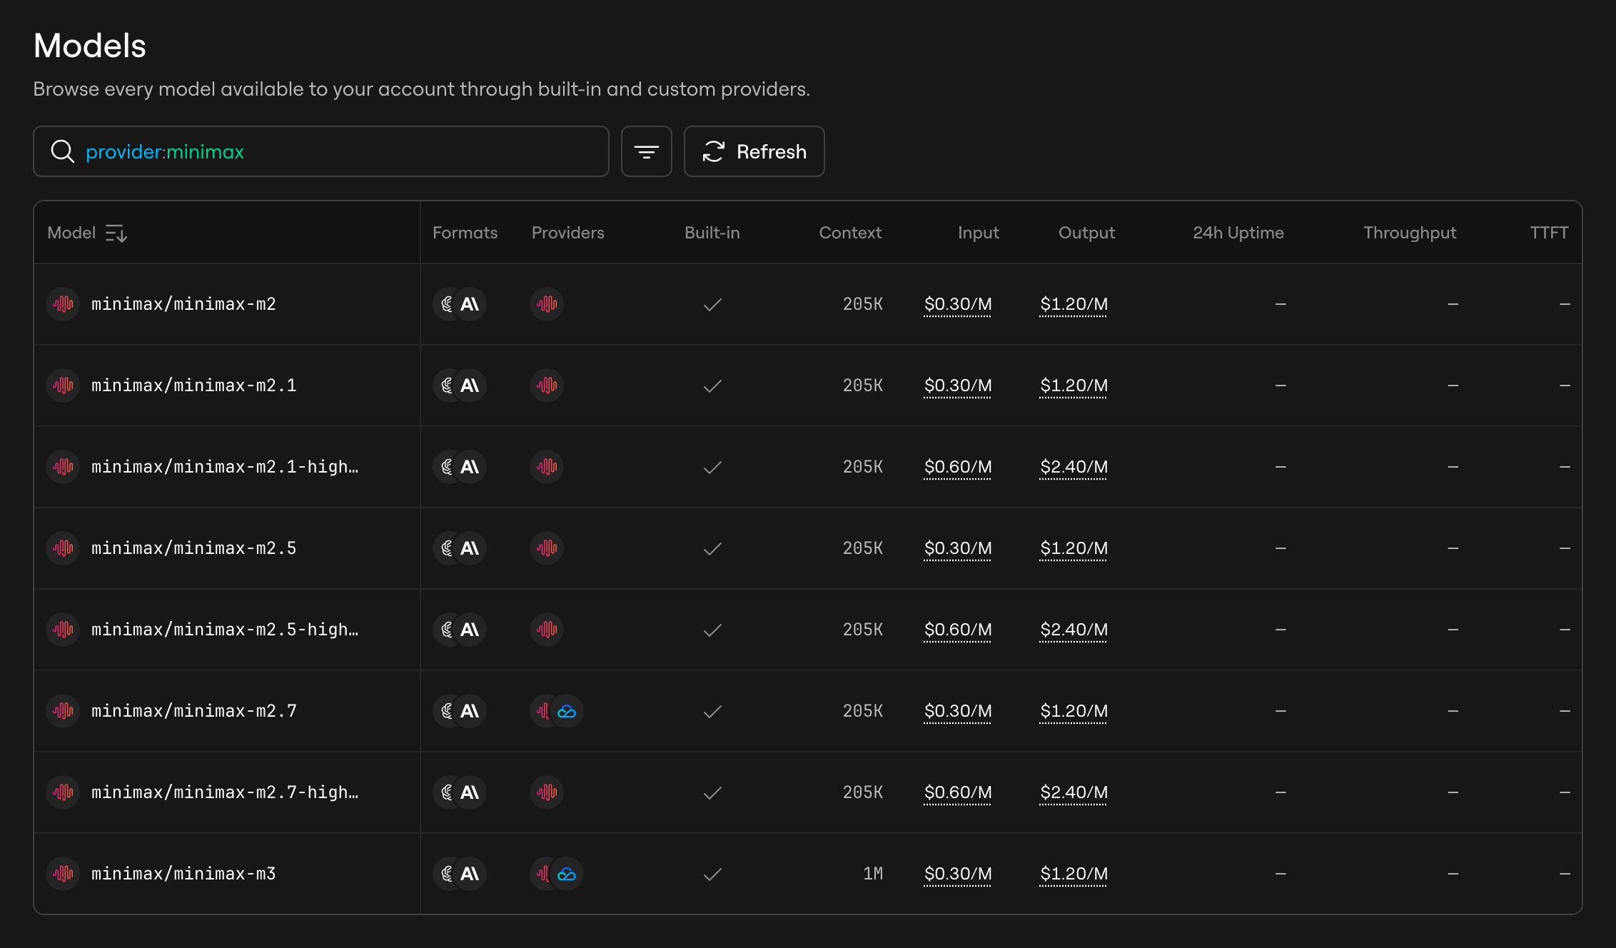The height and width of the screenshot is (948, 1616).
Task: Click the $2.40/M output price for minimax-m2.1-high
Action: 1074,468
